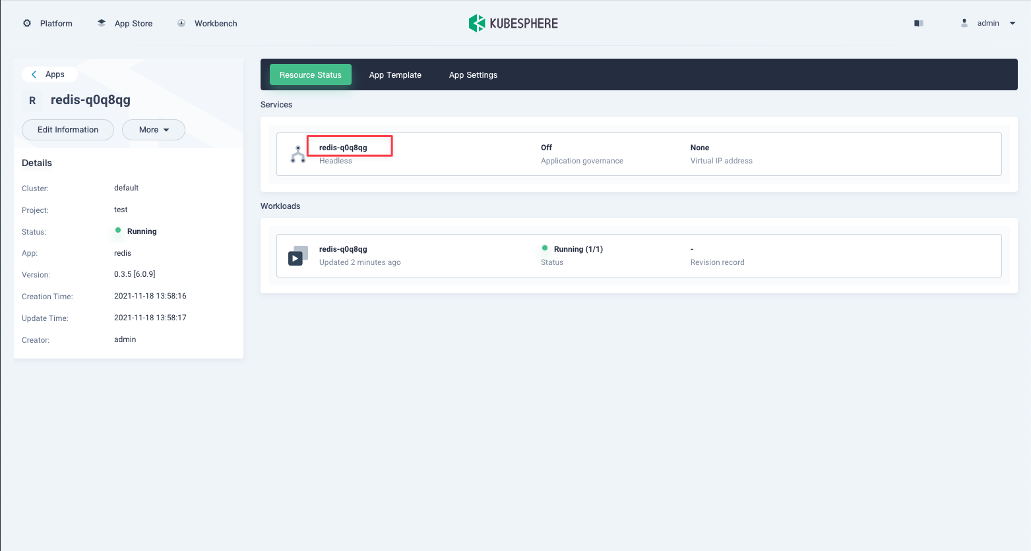Switch to the App Template tab

[395, 74]
